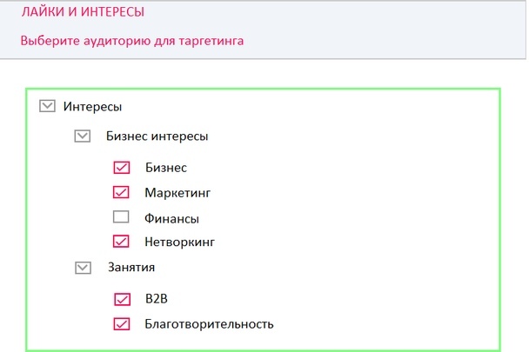
Task: Click the Нетворкинг option label
Action: (x=179, y=242)
